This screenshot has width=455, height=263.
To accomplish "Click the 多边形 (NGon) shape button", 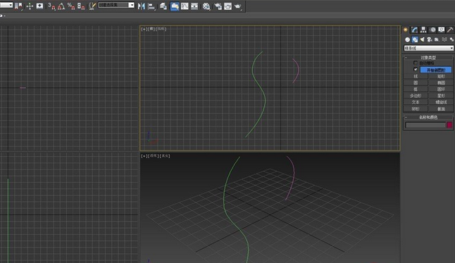I will (416, 96).
